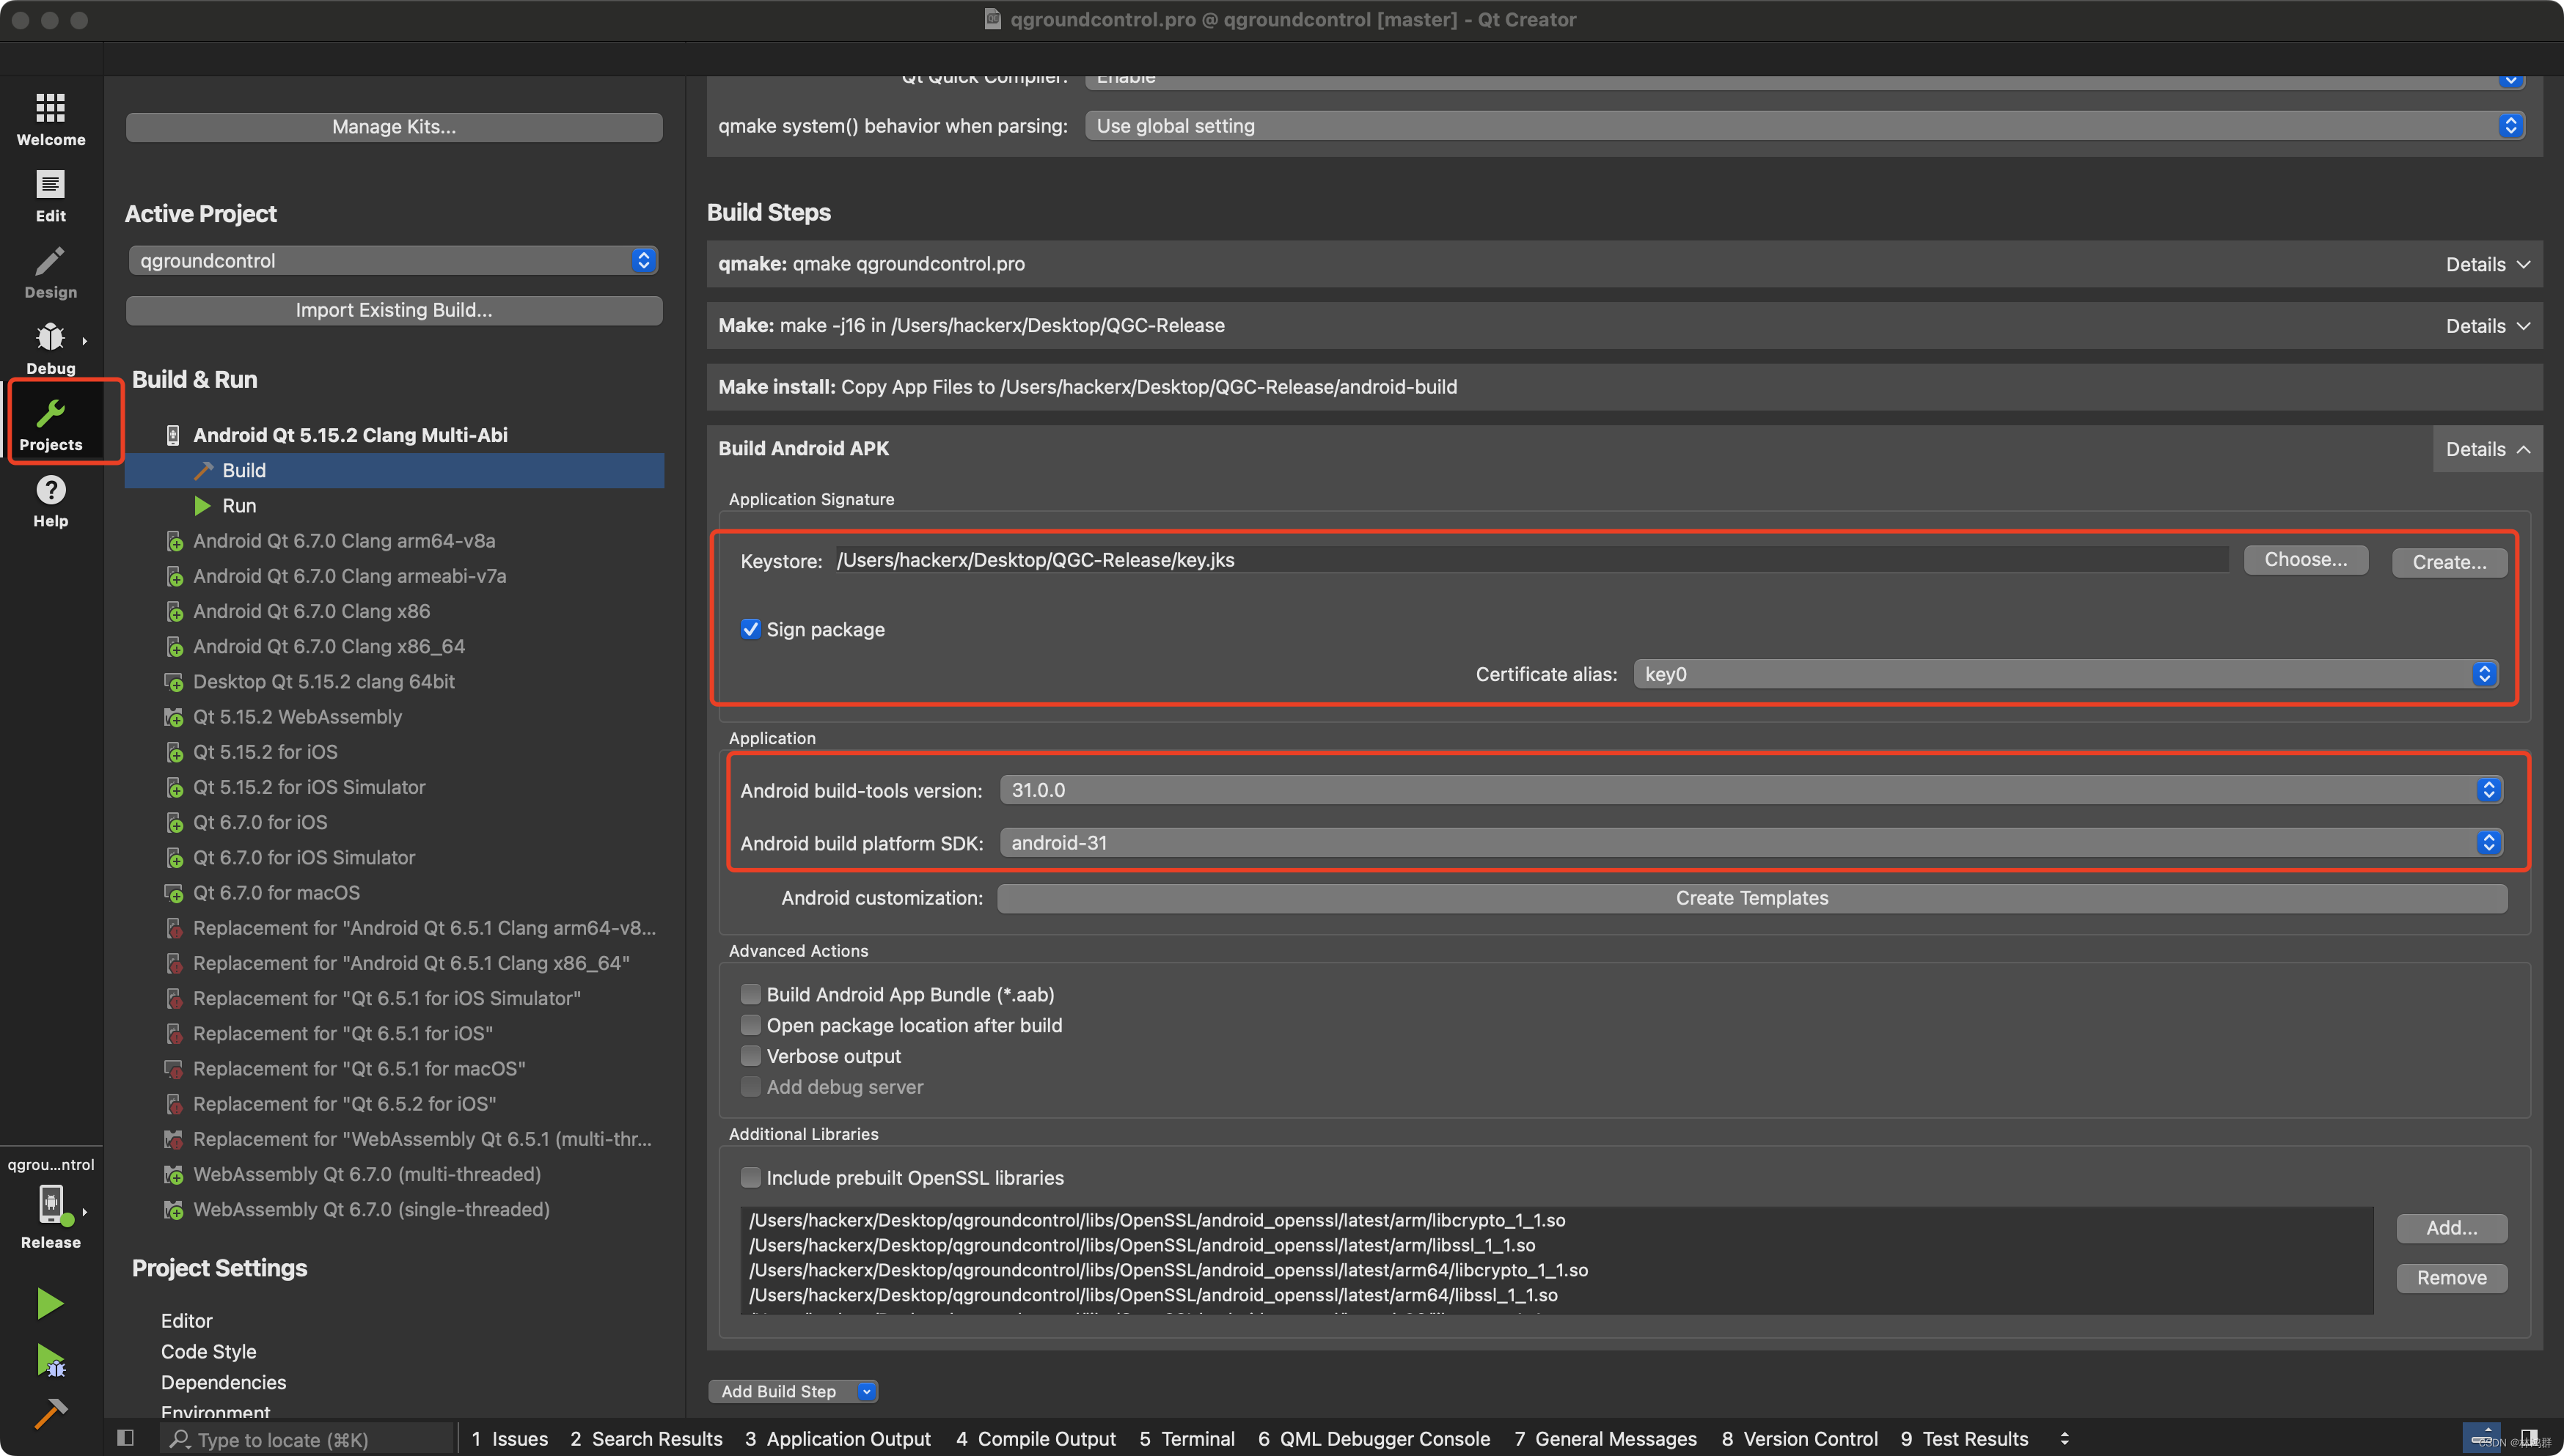The height and width of the screenshot is (1456, 2564).
Task: Open Android build-tools version dropdown
Action: 1751,790
